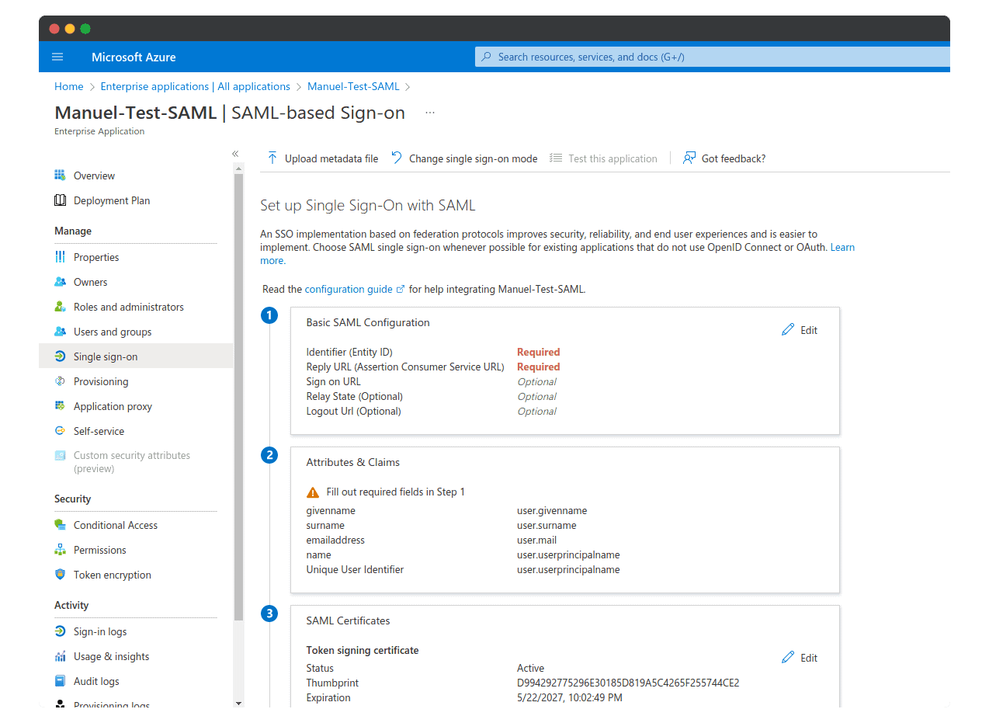Open Single sign-on from the sidebar
This screenshot has height=723, width=989.
[106, 356]
